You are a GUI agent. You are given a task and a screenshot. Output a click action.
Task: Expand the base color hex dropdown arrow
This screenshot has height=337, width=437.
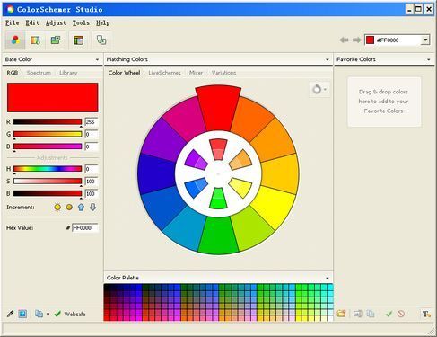[425, 40]
